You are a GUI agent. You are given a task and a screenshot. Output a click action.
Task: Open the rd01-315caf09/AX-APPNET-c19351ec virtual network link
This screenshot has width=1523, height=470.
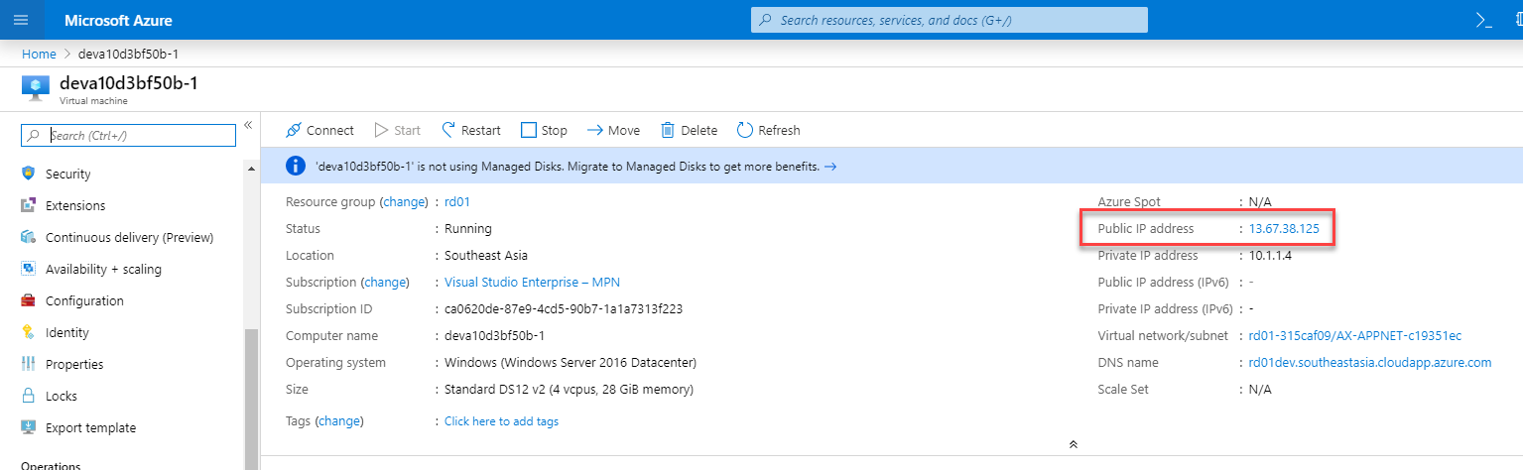coord(1355,336)
